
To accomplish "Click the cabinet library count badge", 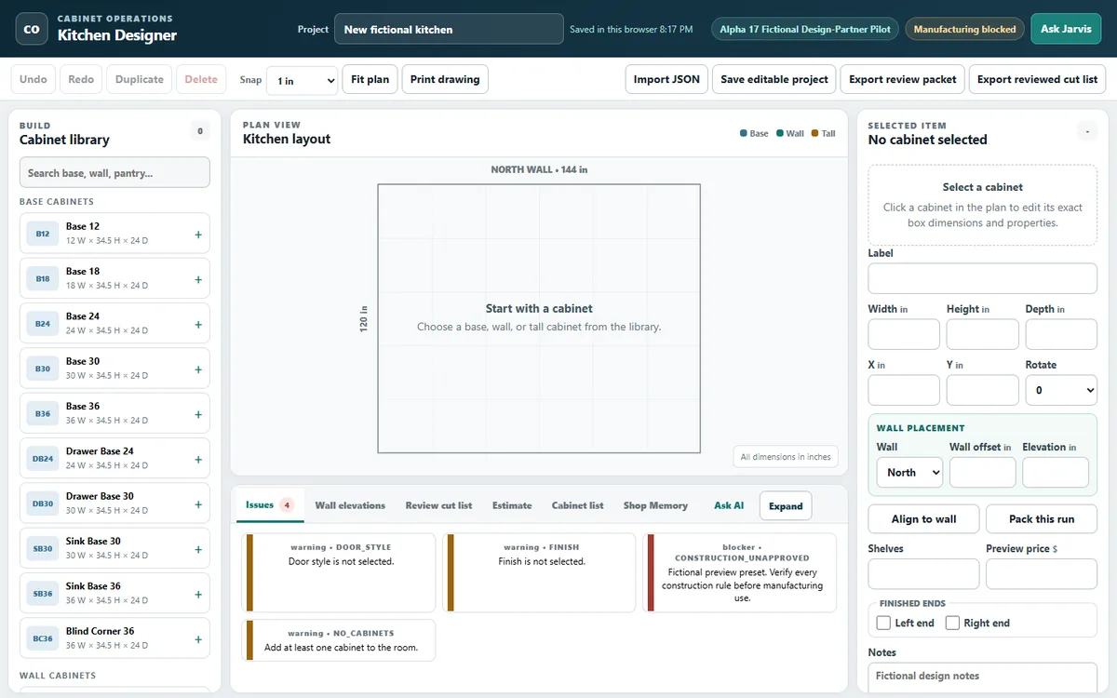I will [199, 131].
